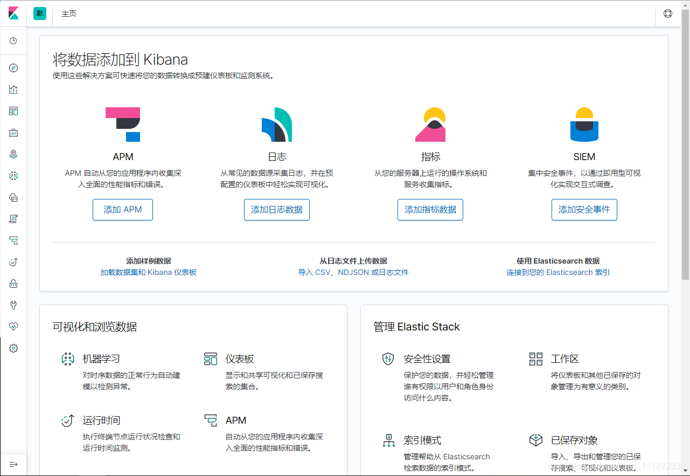
Task: Click the 已保存对象 box icon
Action: pos(536,440)
